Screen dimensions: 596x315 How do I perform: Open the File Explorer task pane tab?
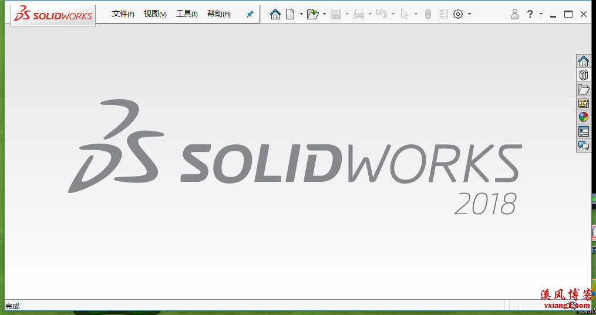584,89
